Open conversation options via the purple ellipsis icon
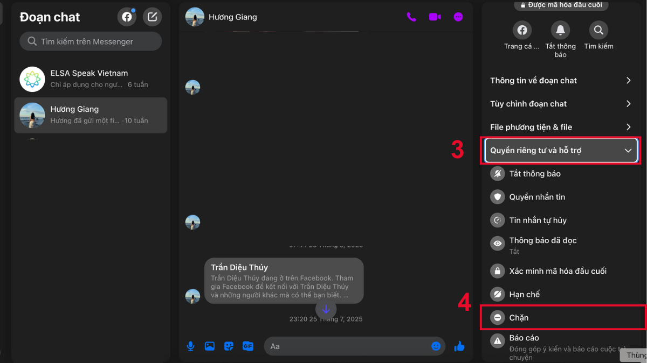647x363 pixels. (457, 17)
